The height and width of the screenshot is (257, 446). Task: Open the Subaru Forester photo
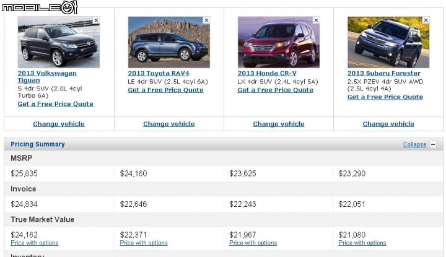pos(388,42)
